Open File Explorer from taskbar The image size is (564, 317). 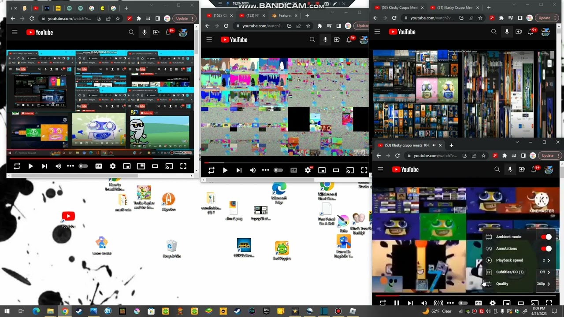pos(50,311)
